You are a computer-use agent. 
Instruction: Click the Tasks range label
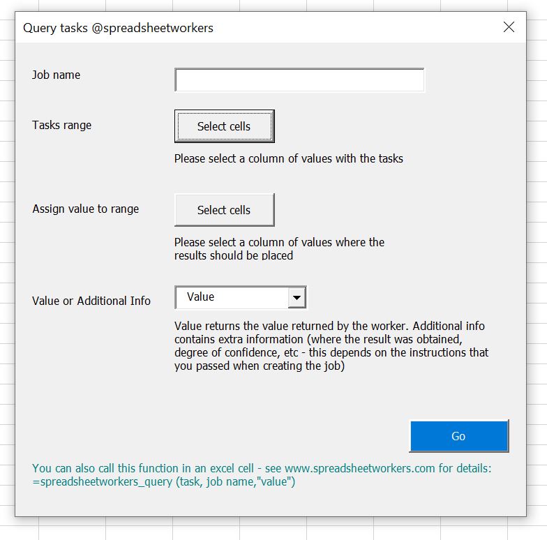tap(61, 126)
